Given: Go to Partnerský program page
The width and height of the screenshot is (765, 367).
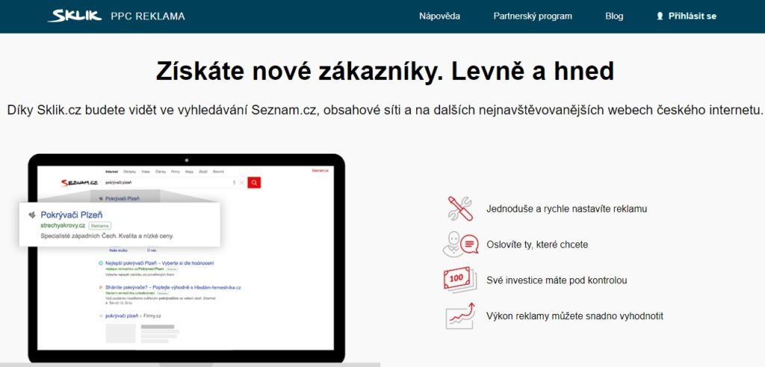Looking at the screenshot, I should point(533,16).
